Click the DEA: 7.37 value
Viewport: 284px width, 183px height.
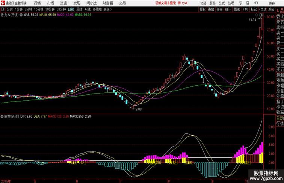tap(40, 116)
